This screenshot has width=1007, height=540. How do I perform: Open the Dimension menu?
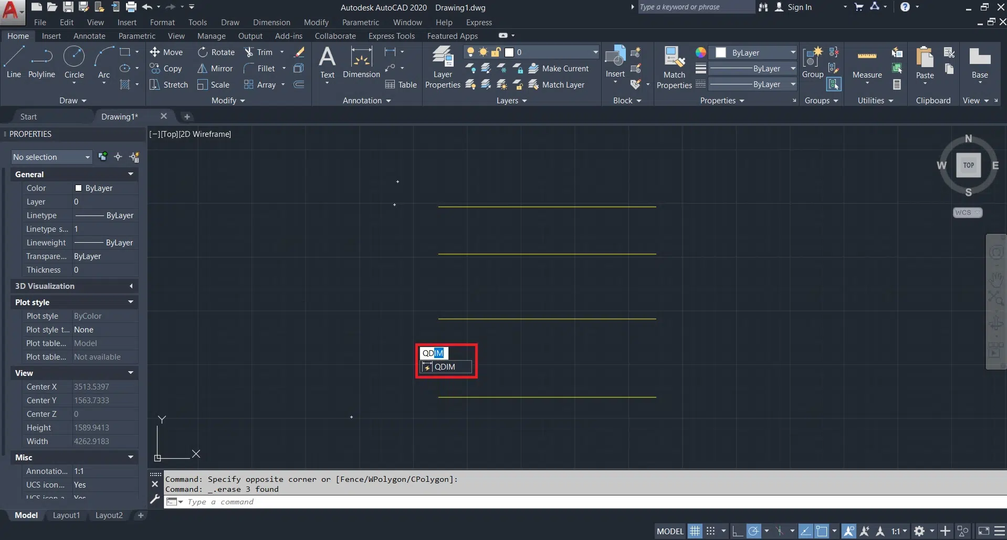(271, 23)
